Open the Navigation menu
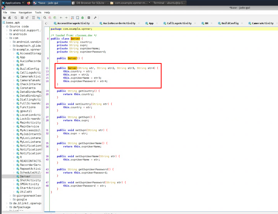Viewport: 278px width, 214px height. 25,12
